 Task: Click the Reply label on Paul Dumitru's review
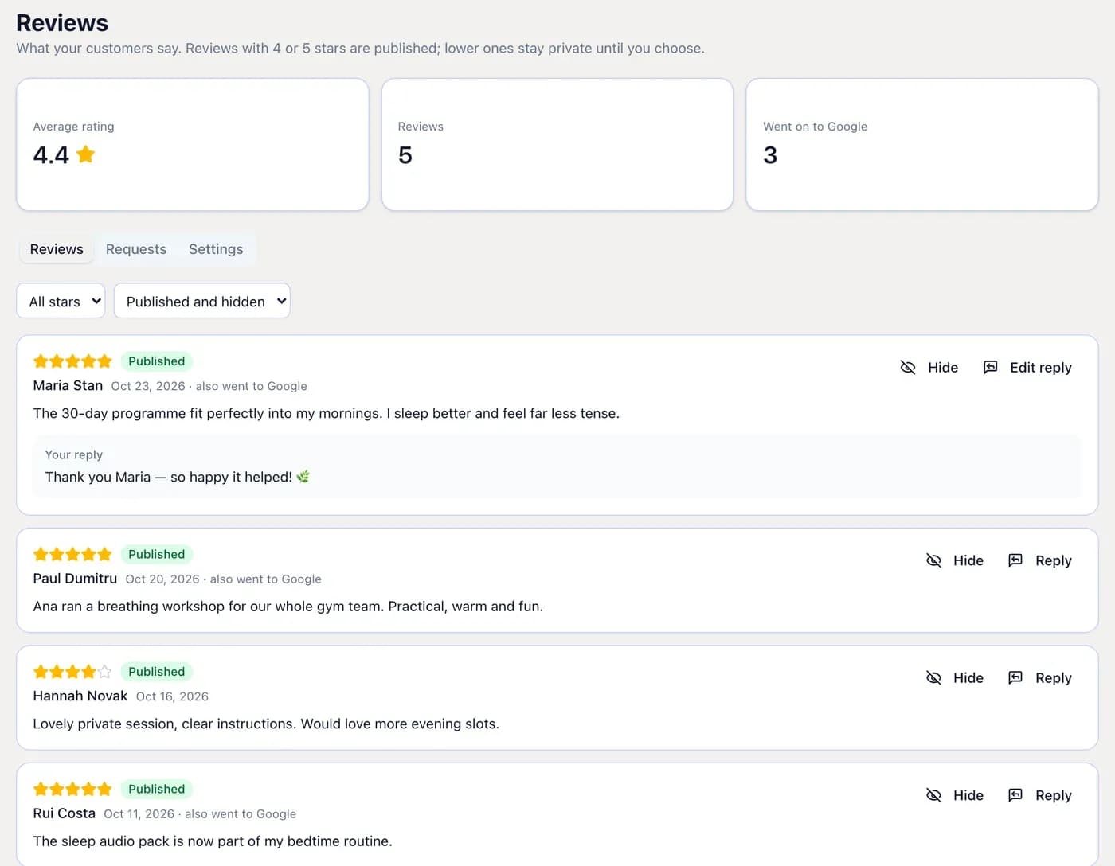coord(1053,560)
